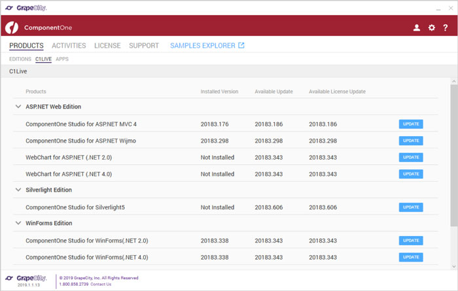Click the C1Live section heading
The height and width of the screenshot is (291, 458).
click(18, 71)
